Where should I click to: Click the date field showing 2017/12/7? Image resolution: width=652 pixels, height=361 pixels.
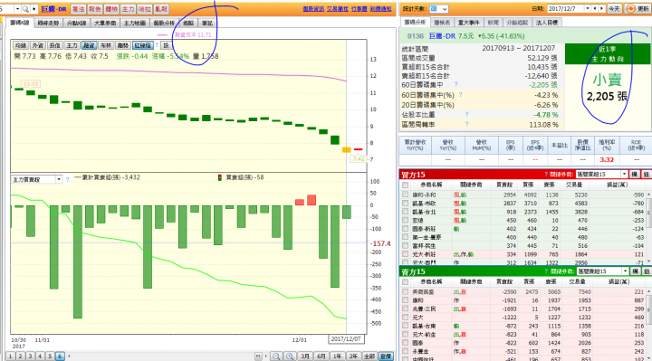pyautogui.click(x=566, y=9)
